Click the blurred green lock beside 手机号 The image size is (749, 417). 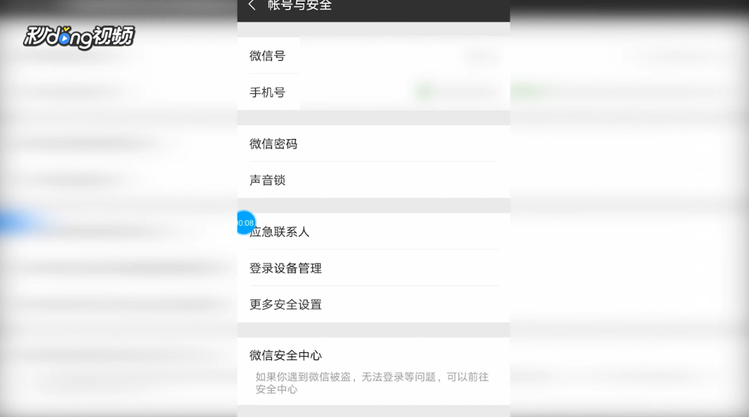423,91
